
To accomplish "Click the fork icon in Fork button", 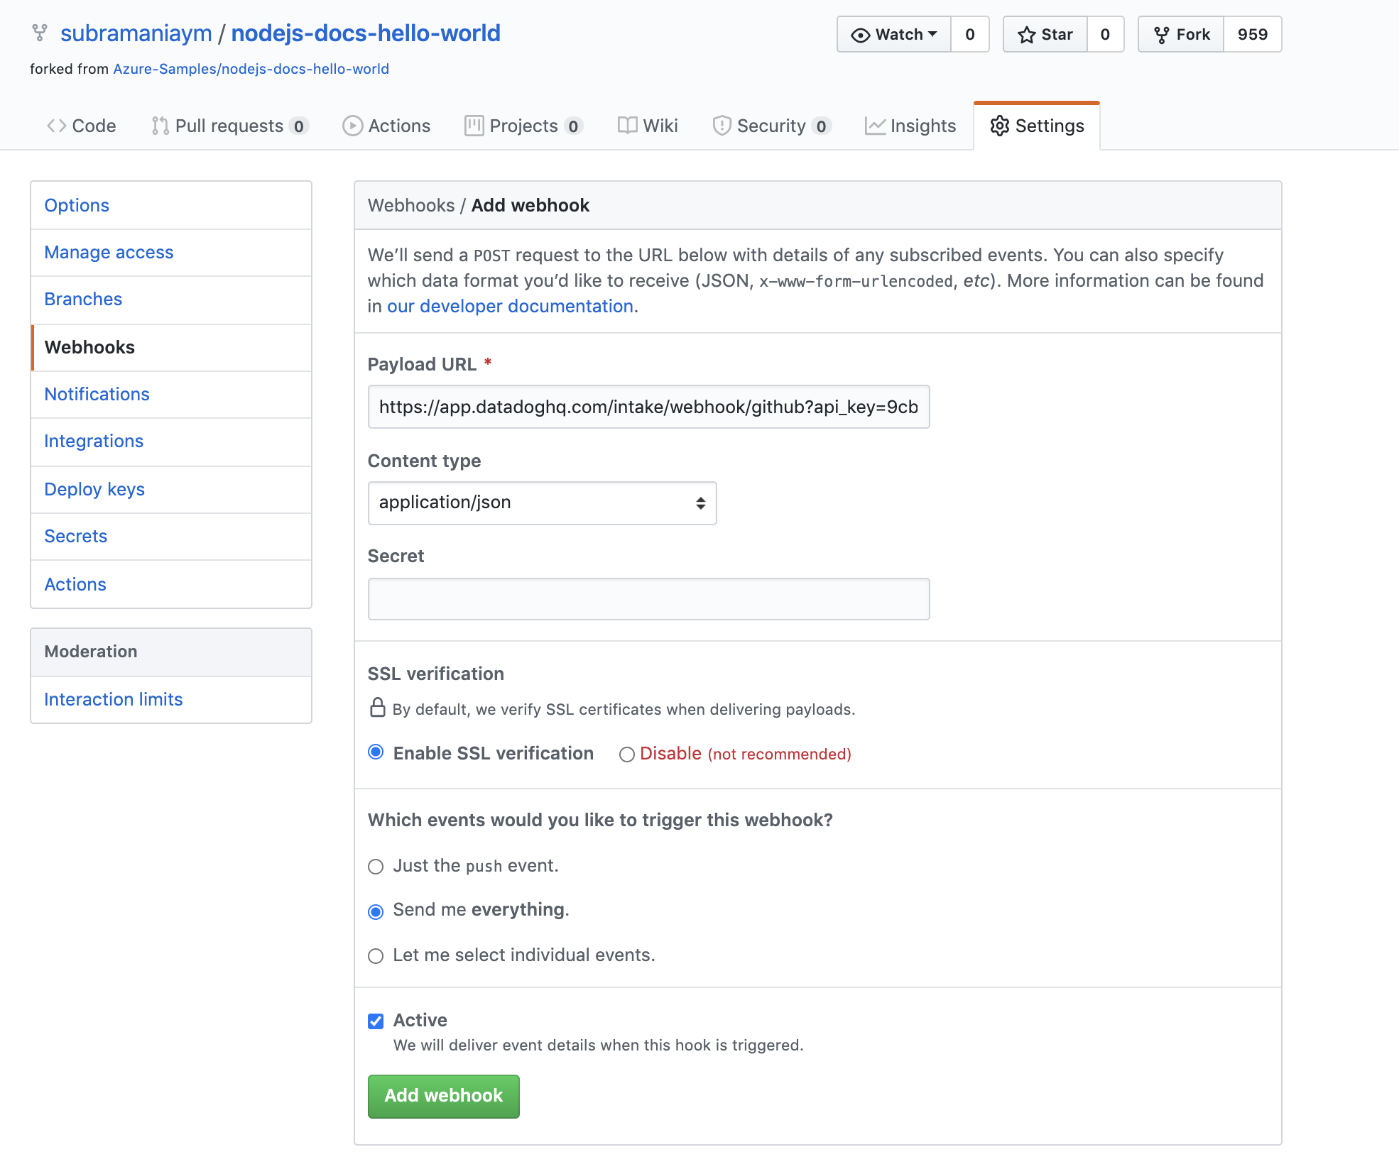I will coord(1161,35).
